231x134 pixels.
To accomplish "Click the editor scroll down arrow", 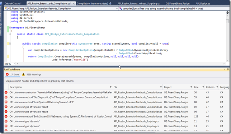I will coord(228,60).
